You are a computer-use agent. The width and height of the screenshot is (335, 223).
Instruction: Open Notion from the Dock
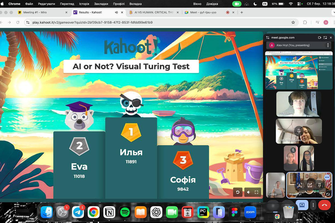109,212
